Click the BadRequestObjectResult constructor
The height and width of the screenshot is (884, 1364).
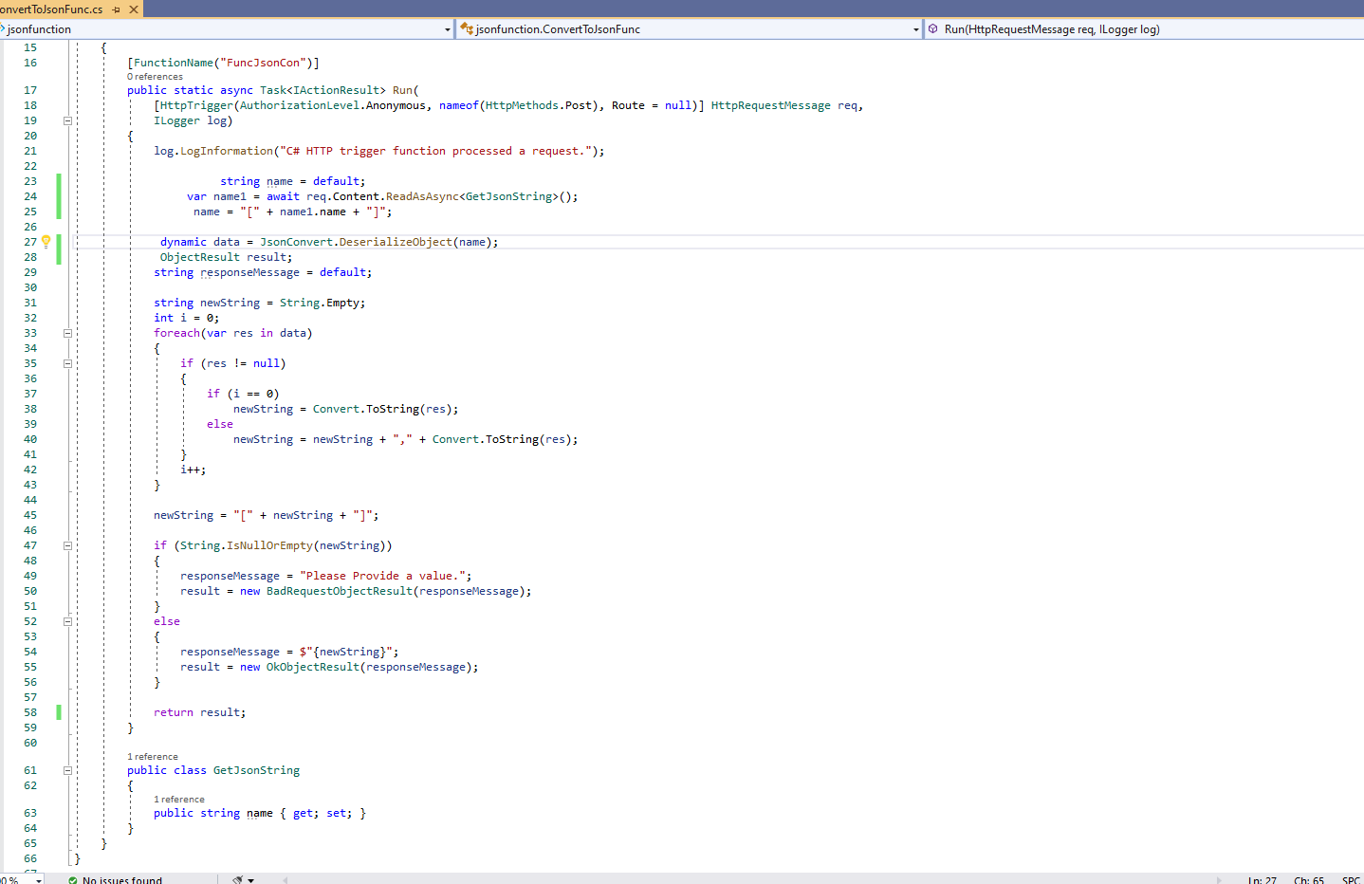pyautogui.click(x=340, y=591)
